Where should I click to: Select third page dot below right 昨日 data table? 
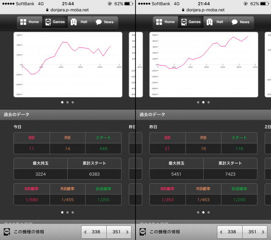click(209, 212)
